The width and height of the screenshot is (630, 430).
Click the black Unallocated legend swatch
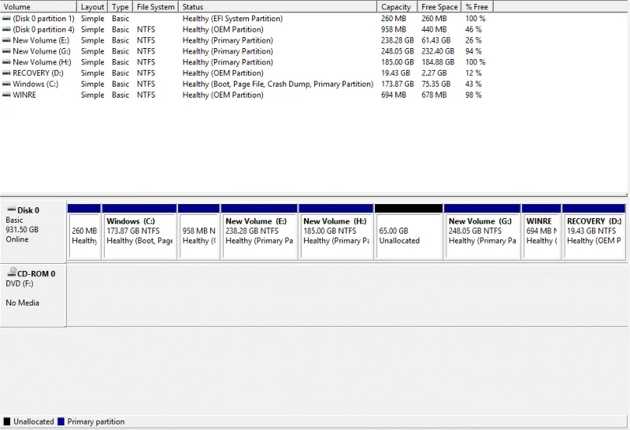(x=7, y=421)
